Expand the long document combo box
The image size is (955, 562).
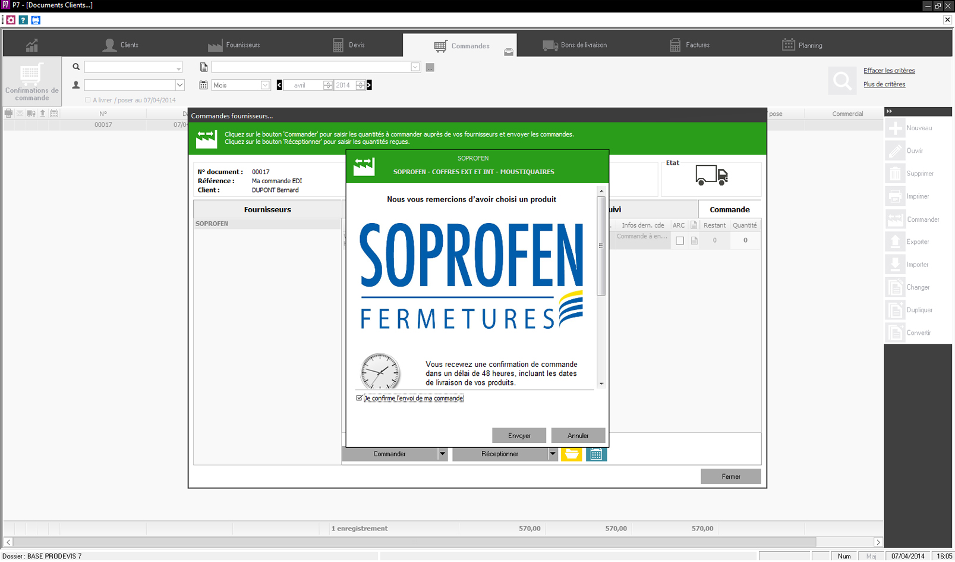[x=415, y=67]
